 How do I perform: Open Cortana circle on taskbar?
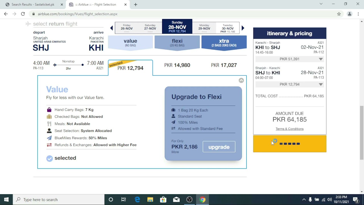coord(111,200)
